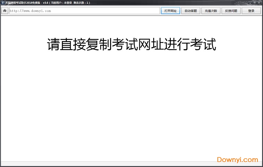Click the 请直接复制考试网址进行考试 heading

click(x=131, y=45)
